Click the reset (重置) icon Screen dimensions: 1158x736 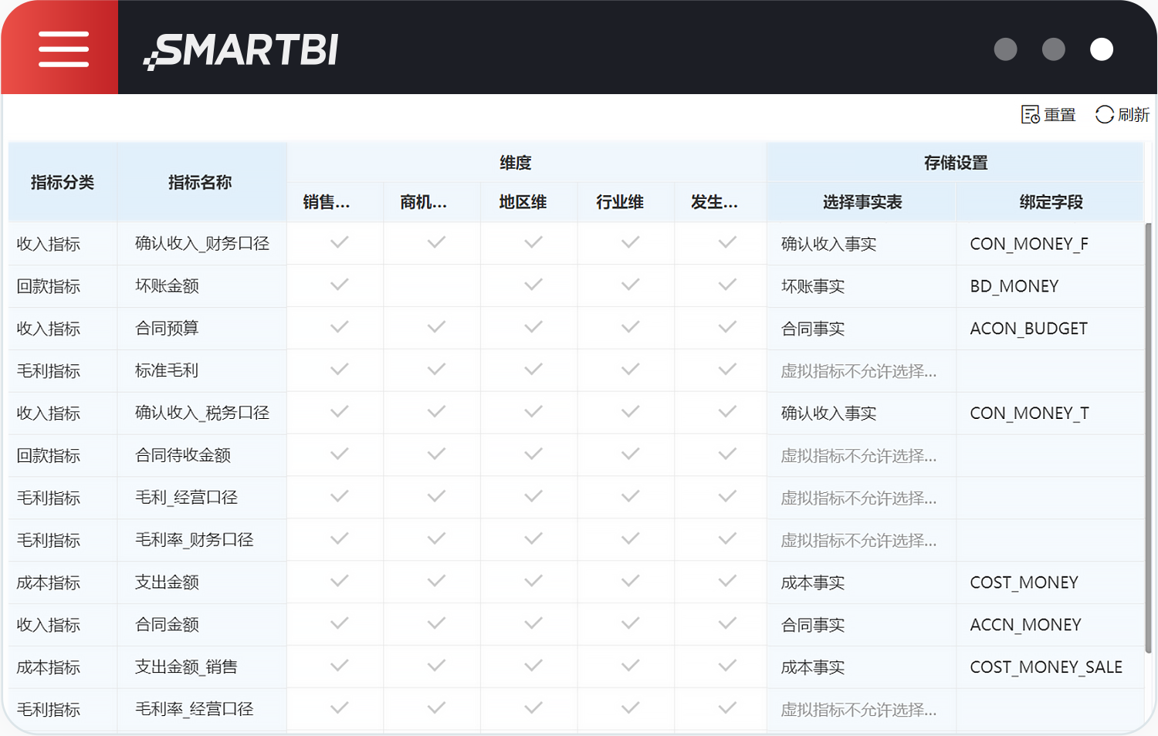[1030, 115]
